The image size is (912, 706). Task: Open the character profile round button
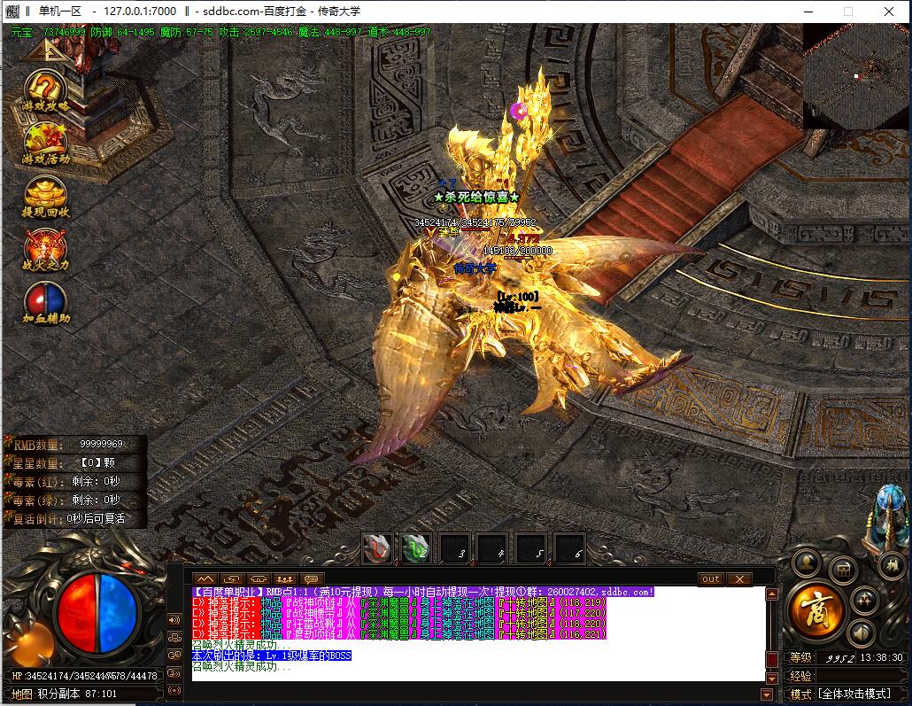click(x=808, y=562)
